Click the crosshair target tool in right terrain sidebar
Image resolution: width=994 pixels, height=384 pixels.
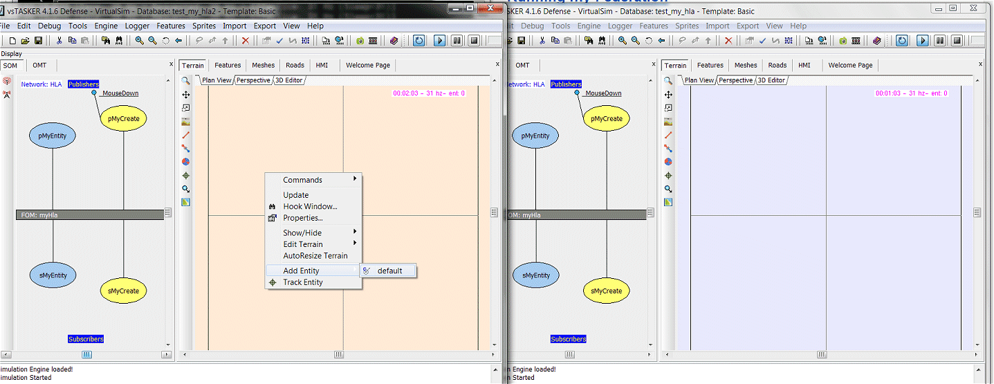point(668,175)
